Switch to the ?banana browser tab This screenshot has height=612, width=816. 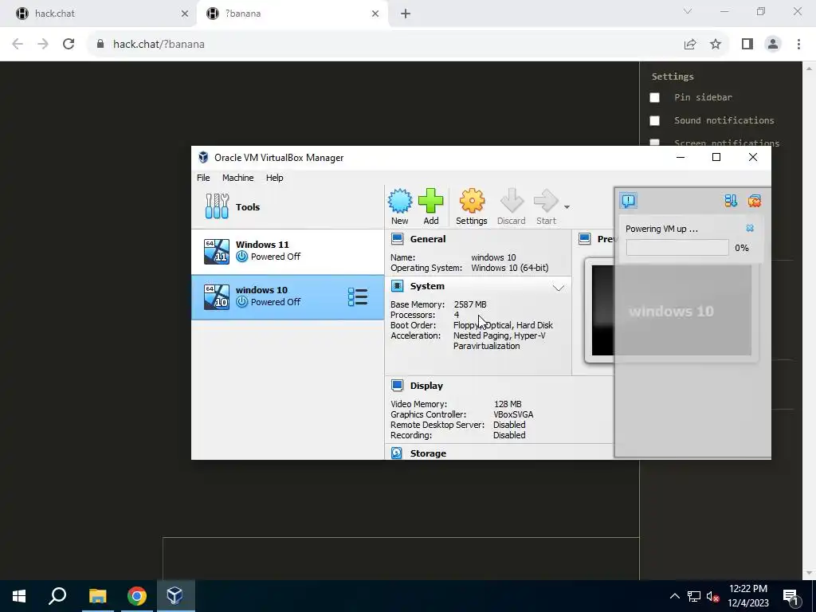[x=292, y=14]
